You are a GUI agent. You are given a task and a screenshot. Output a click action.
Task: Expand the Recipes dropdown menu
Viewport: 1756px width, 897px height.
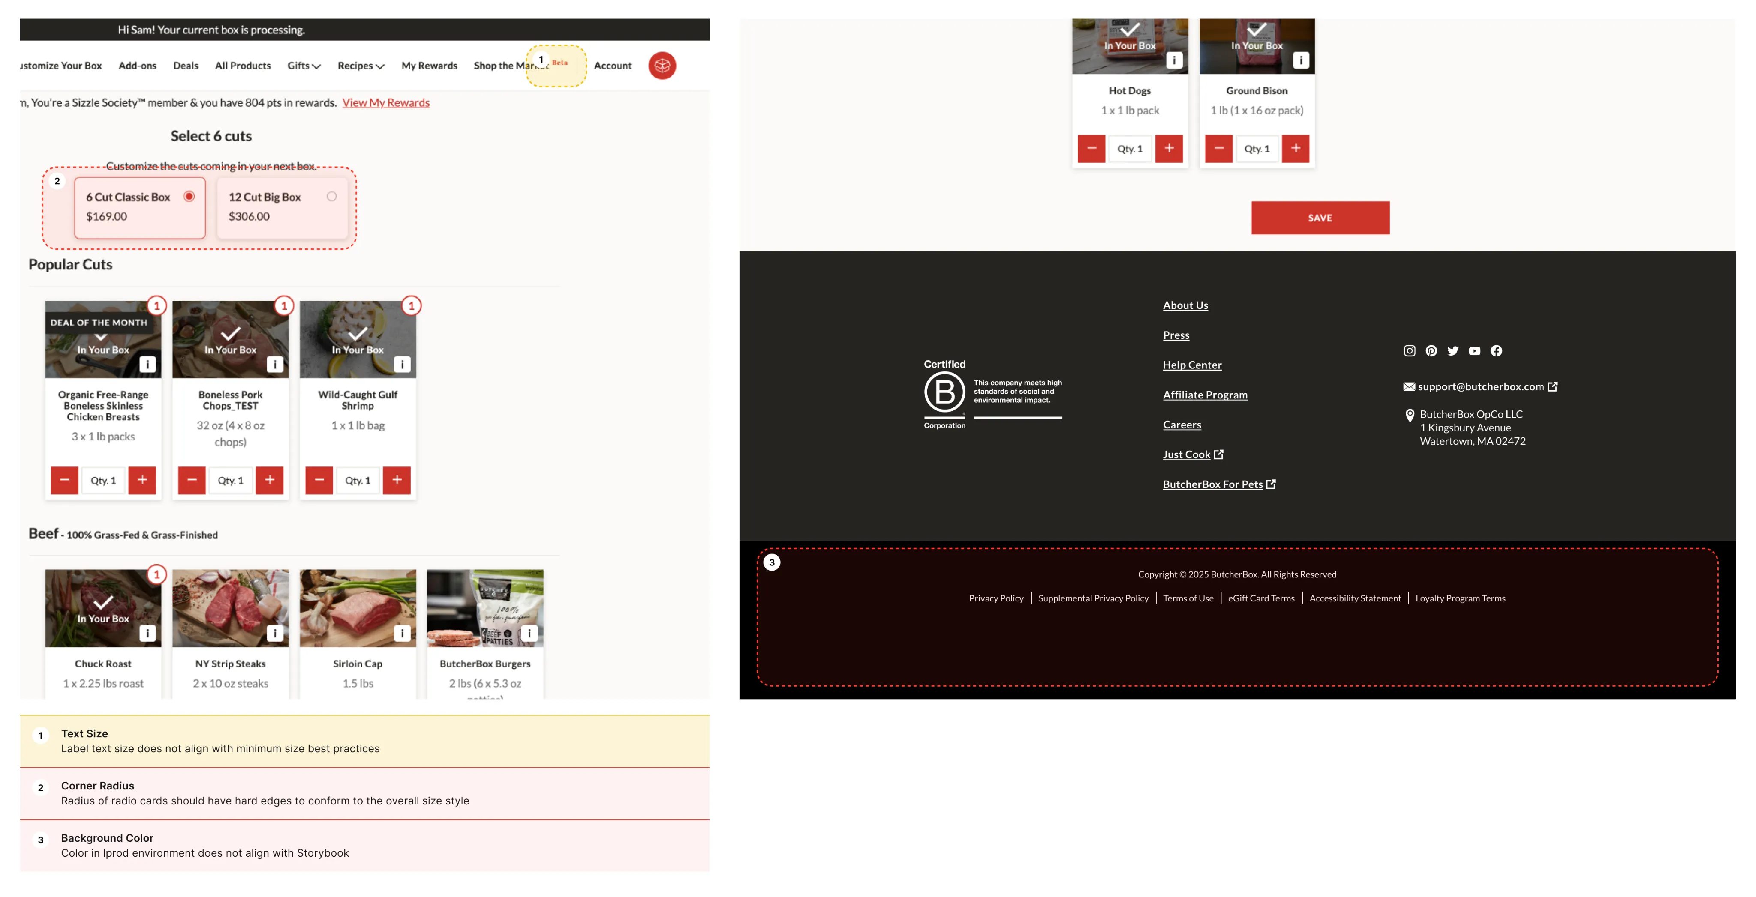361,66
